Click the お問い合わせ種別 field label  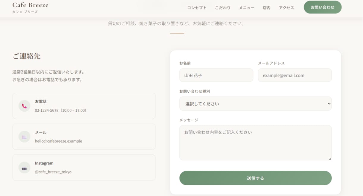(x=195, y=91)
